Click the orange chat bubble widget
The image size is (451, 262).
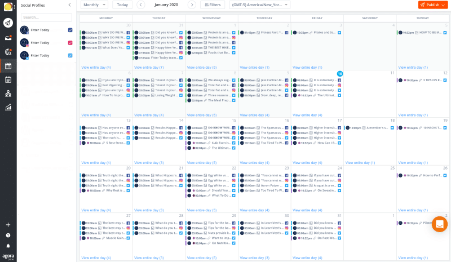pos(439,224)
